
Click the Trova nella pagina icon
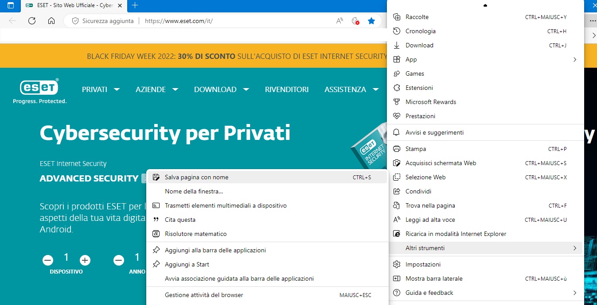[x=397, y=205]
